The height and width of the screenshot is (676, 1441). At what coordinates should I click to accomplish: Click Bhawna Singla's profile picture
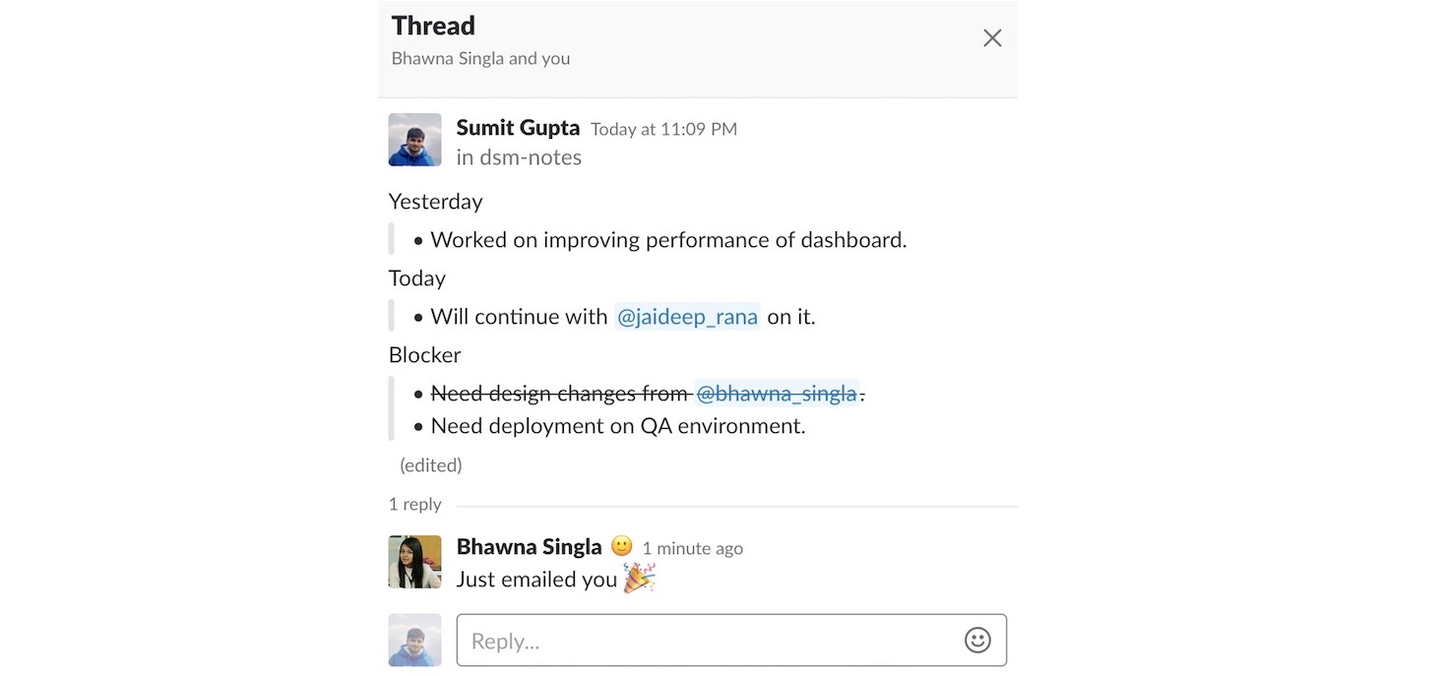point(414,562)
